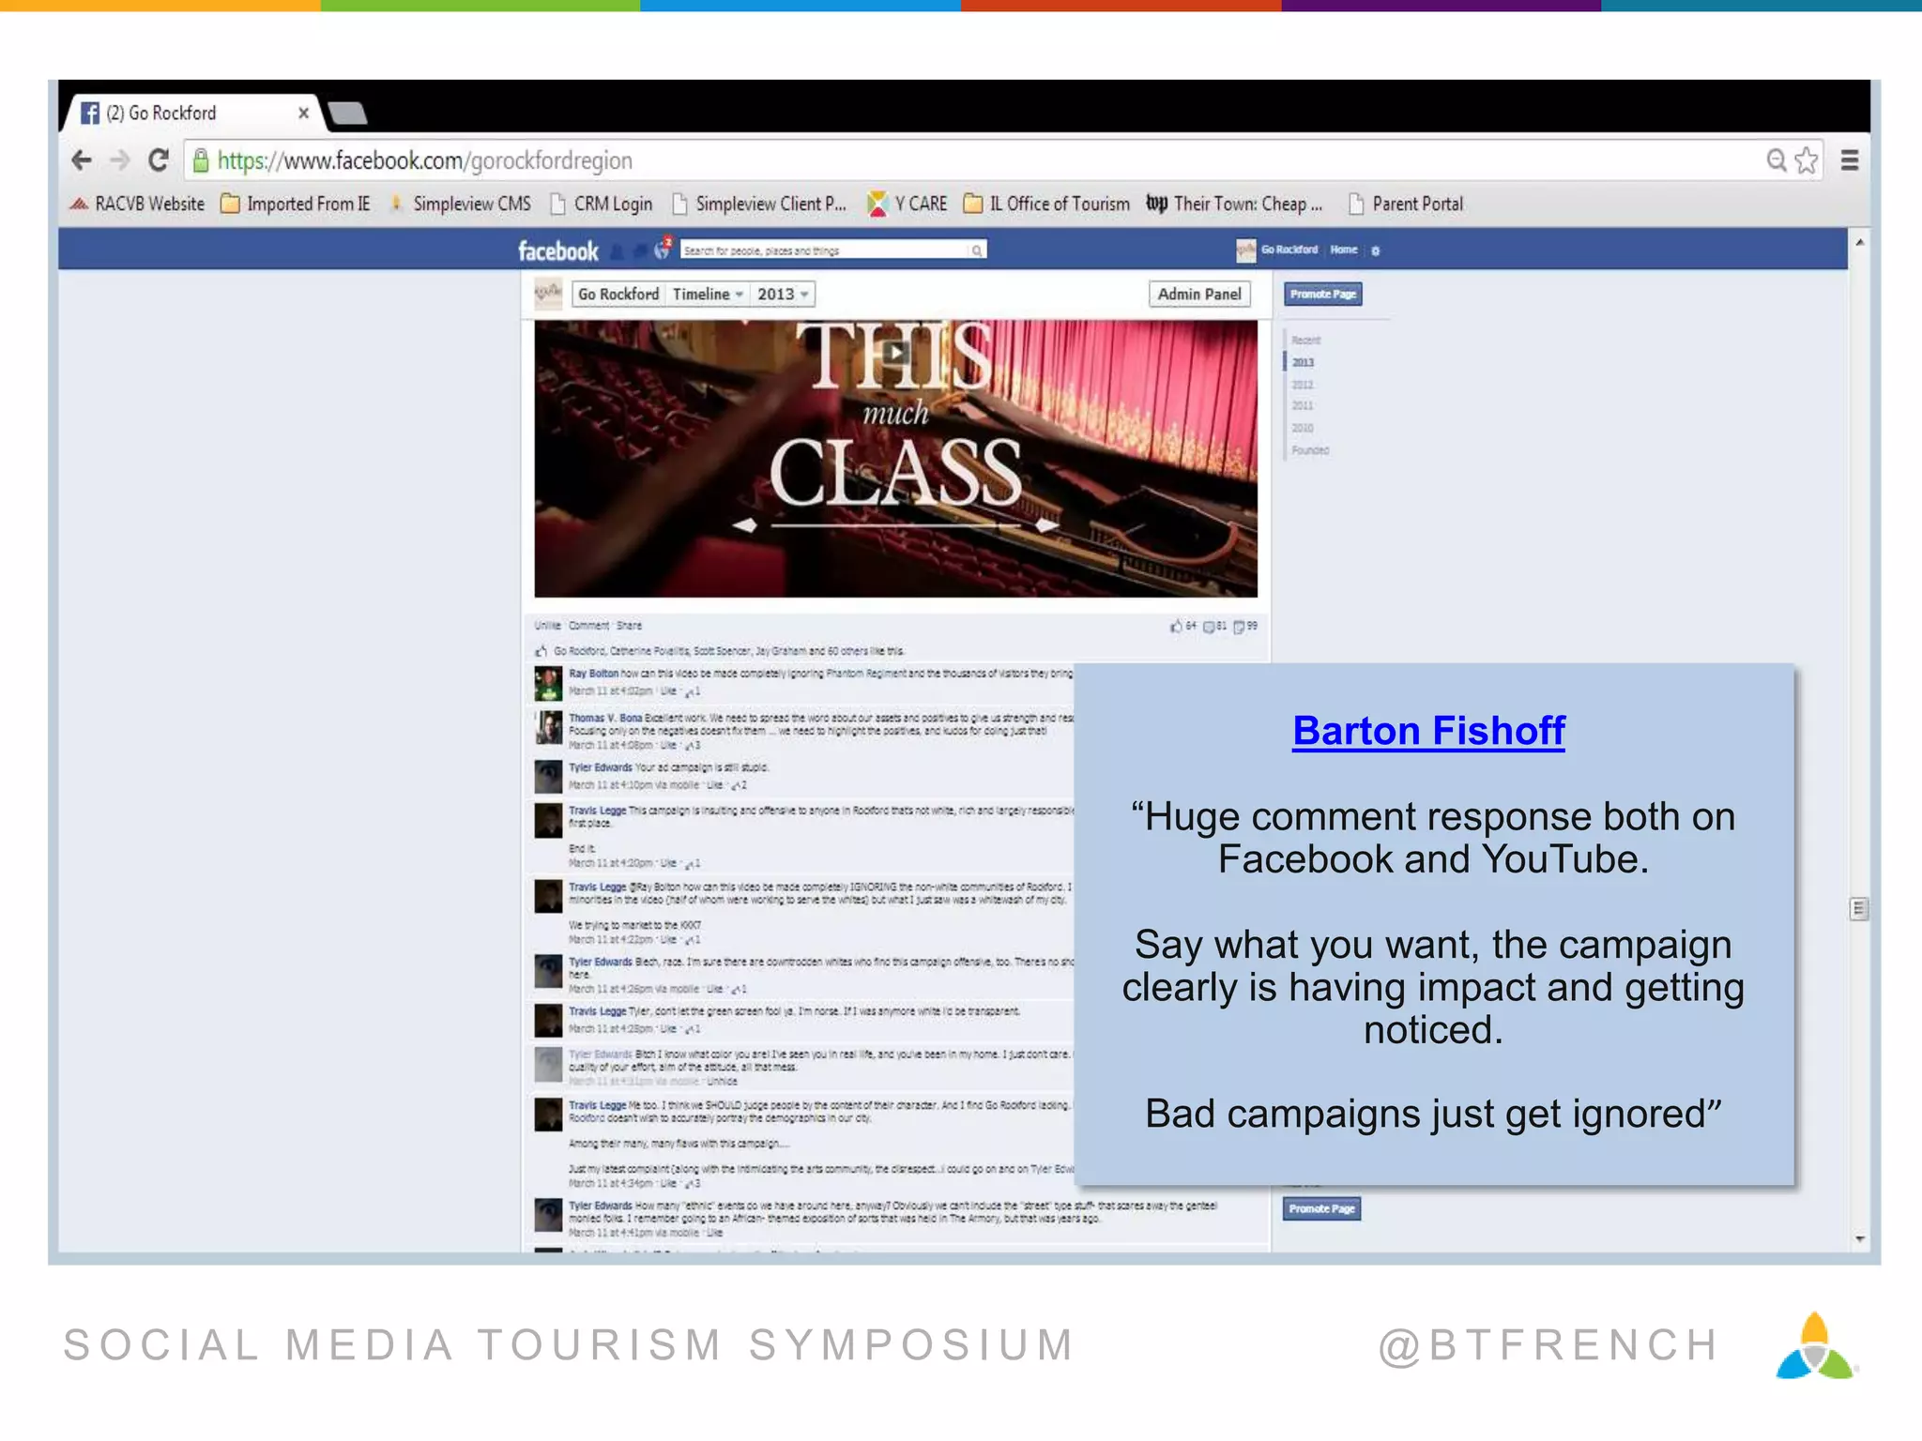Expand the Timeline dropdown
This screenshot has height=1441, width=1922.
point(708,294)
